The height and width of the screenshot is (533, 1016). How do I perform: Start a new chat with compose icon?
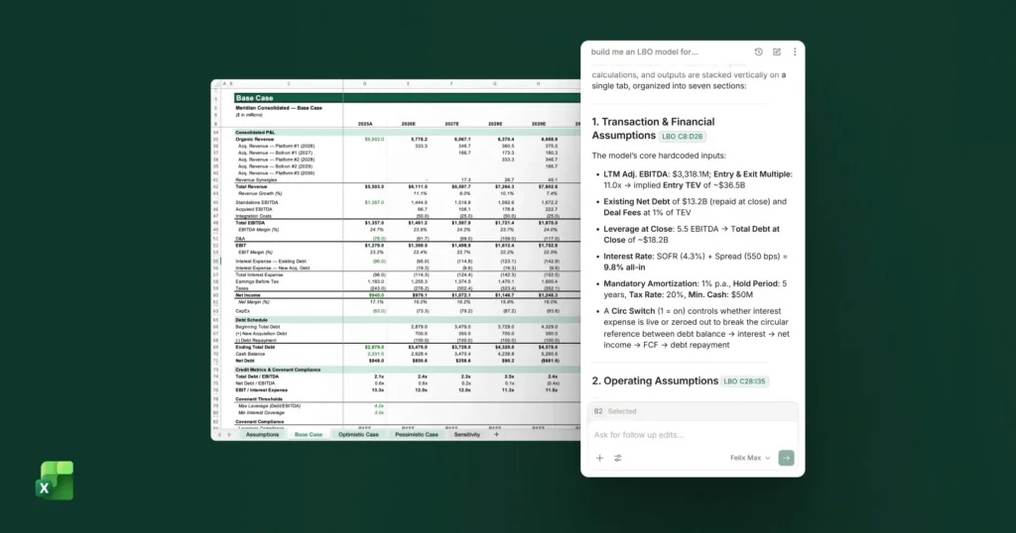coord(776,52)
